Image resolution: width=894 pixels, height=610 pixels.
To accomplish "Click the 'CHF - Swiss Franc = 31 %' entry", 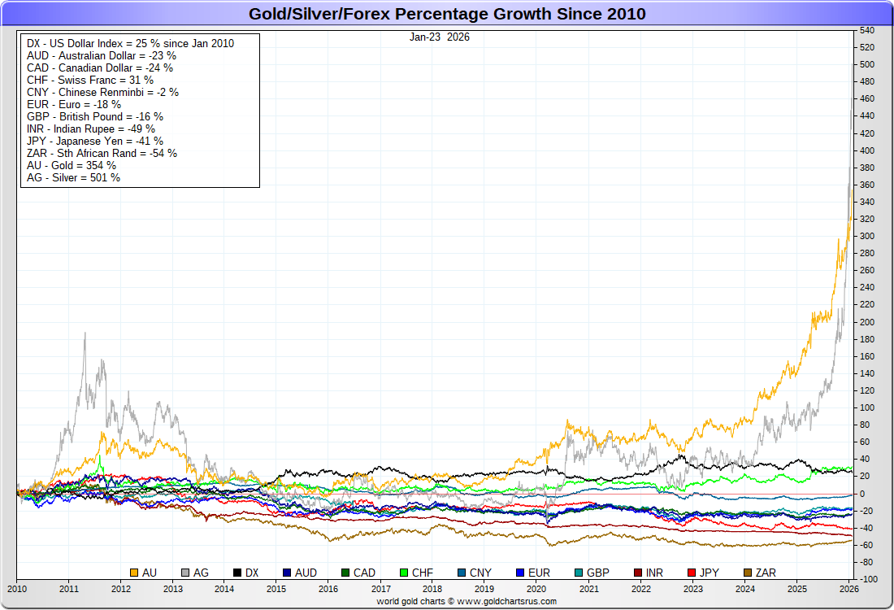I will pos(89,80).
